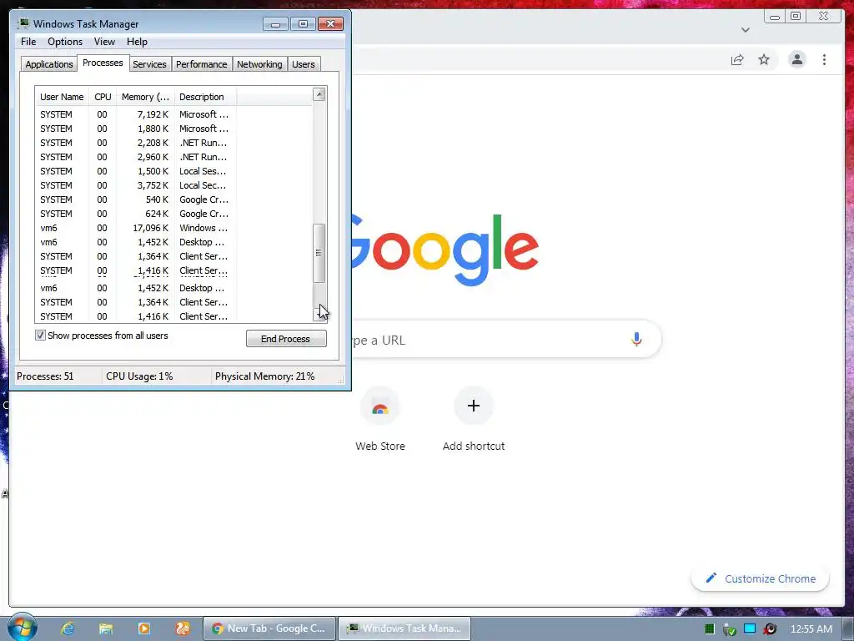Viewport: 854px width, 641px height.
Task: Click the Physical Memory: 21% status text
Action: 264,376
